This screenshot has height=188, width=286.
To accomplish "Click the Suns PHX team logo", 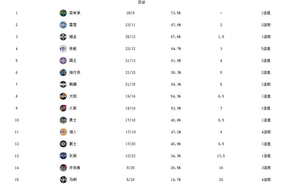I will point(63,96).
